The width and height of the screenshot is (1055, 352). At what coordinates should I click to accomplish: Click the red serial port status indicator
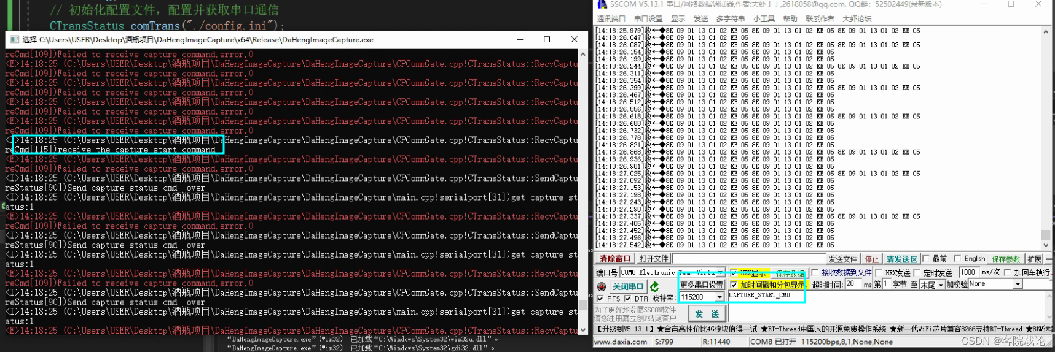click(x=602, y=286)
